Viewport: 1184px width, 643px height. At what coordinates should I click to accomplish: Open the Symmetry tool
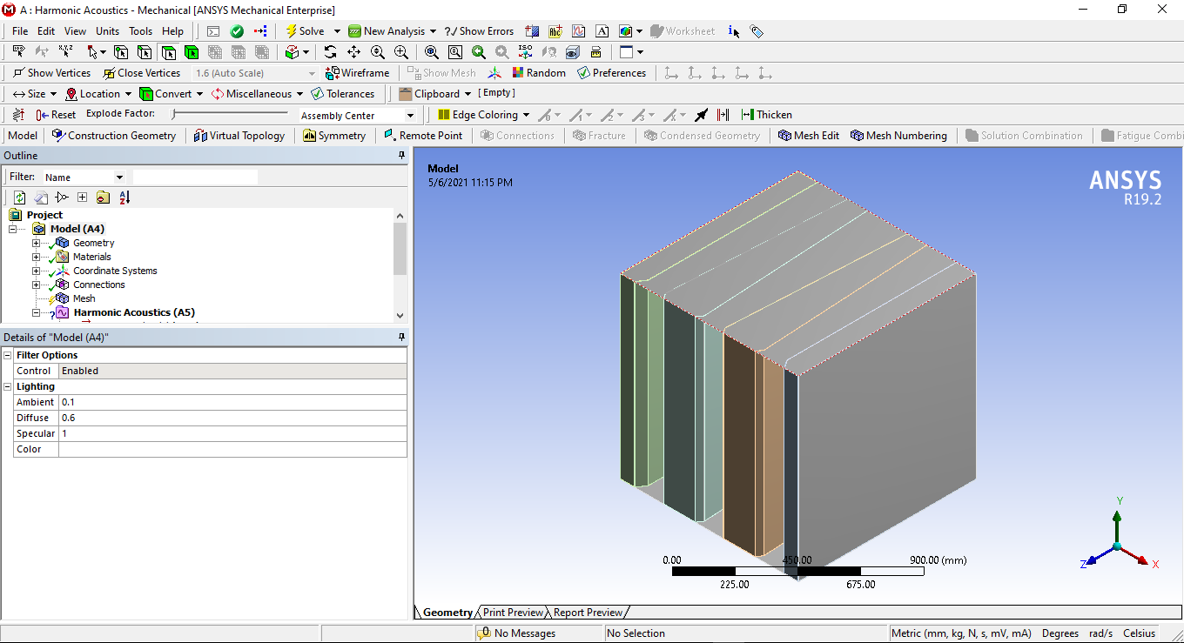pos(334,135)
